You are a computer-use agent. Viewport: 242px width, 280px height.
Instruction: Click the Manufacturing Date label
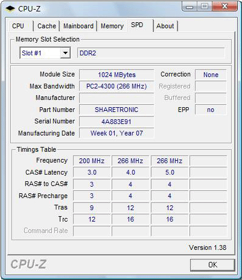click(x=46, y=133)
